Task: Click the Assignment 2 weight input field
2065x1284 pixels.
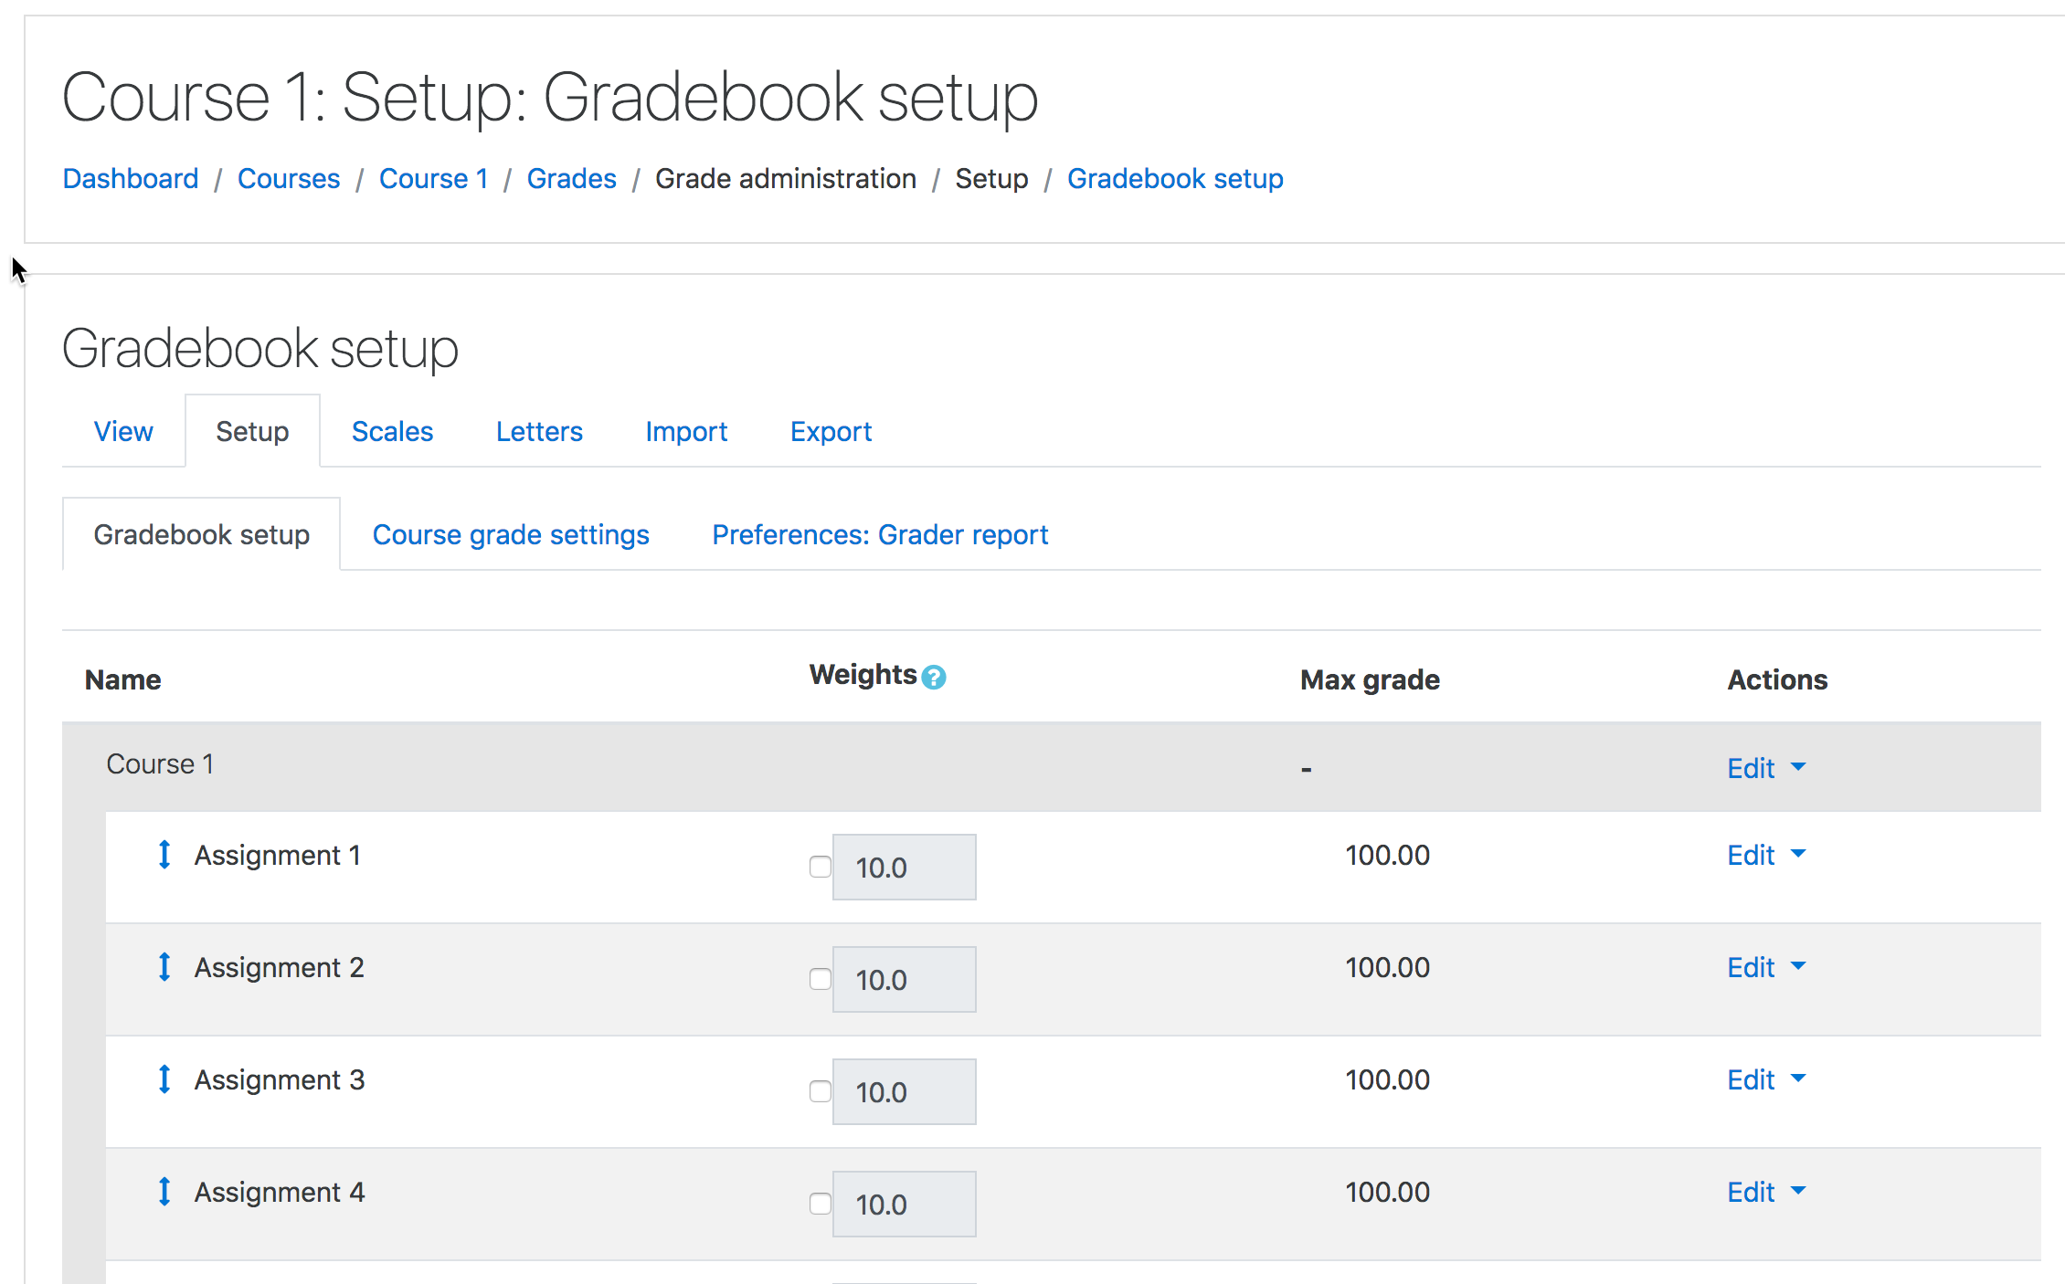Action: point(904,979)
